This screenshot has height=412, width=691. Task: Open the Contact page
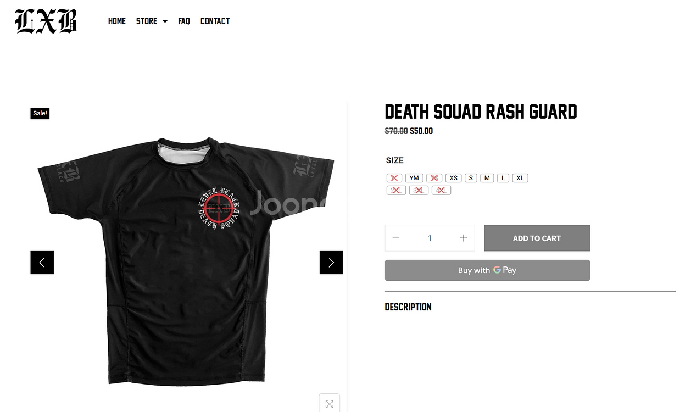pyautogui.click(x=215, y=21)
